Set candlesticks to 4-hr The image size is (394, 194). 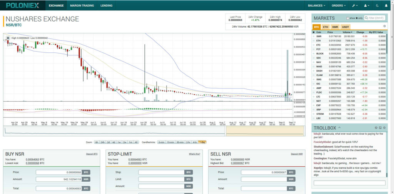(195, 142)
